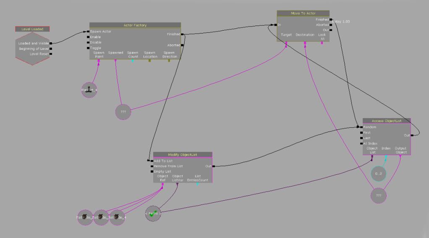429x238 pixels.
Task: Click the Beginning of Level output connector
Action: [x=51, y=49]
